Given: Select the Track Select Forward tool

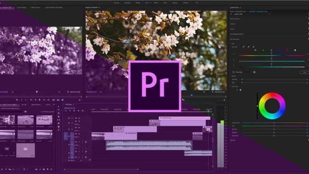Looking at the screenshot, I should coord(58,110).
